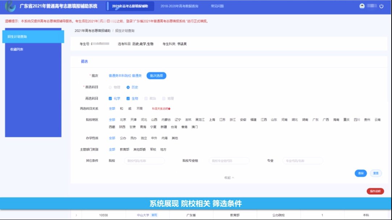Click the 院校 code/name input field

pos(144,161)
